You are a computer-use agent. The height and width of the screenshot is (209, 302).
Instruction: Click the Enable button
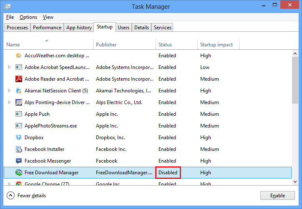click(277, 196)
